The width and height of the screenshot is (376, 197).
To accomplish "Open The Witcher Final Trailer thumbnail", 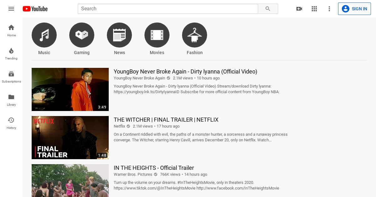I will tap(70, 138).
